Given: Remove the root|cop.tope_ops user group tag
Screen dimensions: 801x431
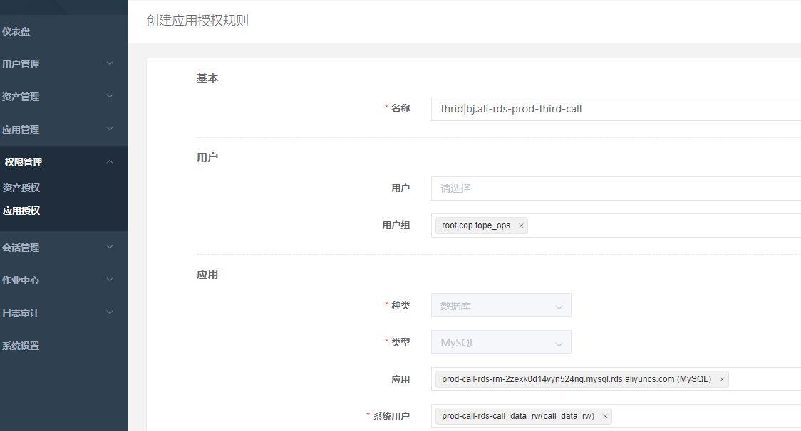Looking at the screenshot, I should (x=521, y=225).
